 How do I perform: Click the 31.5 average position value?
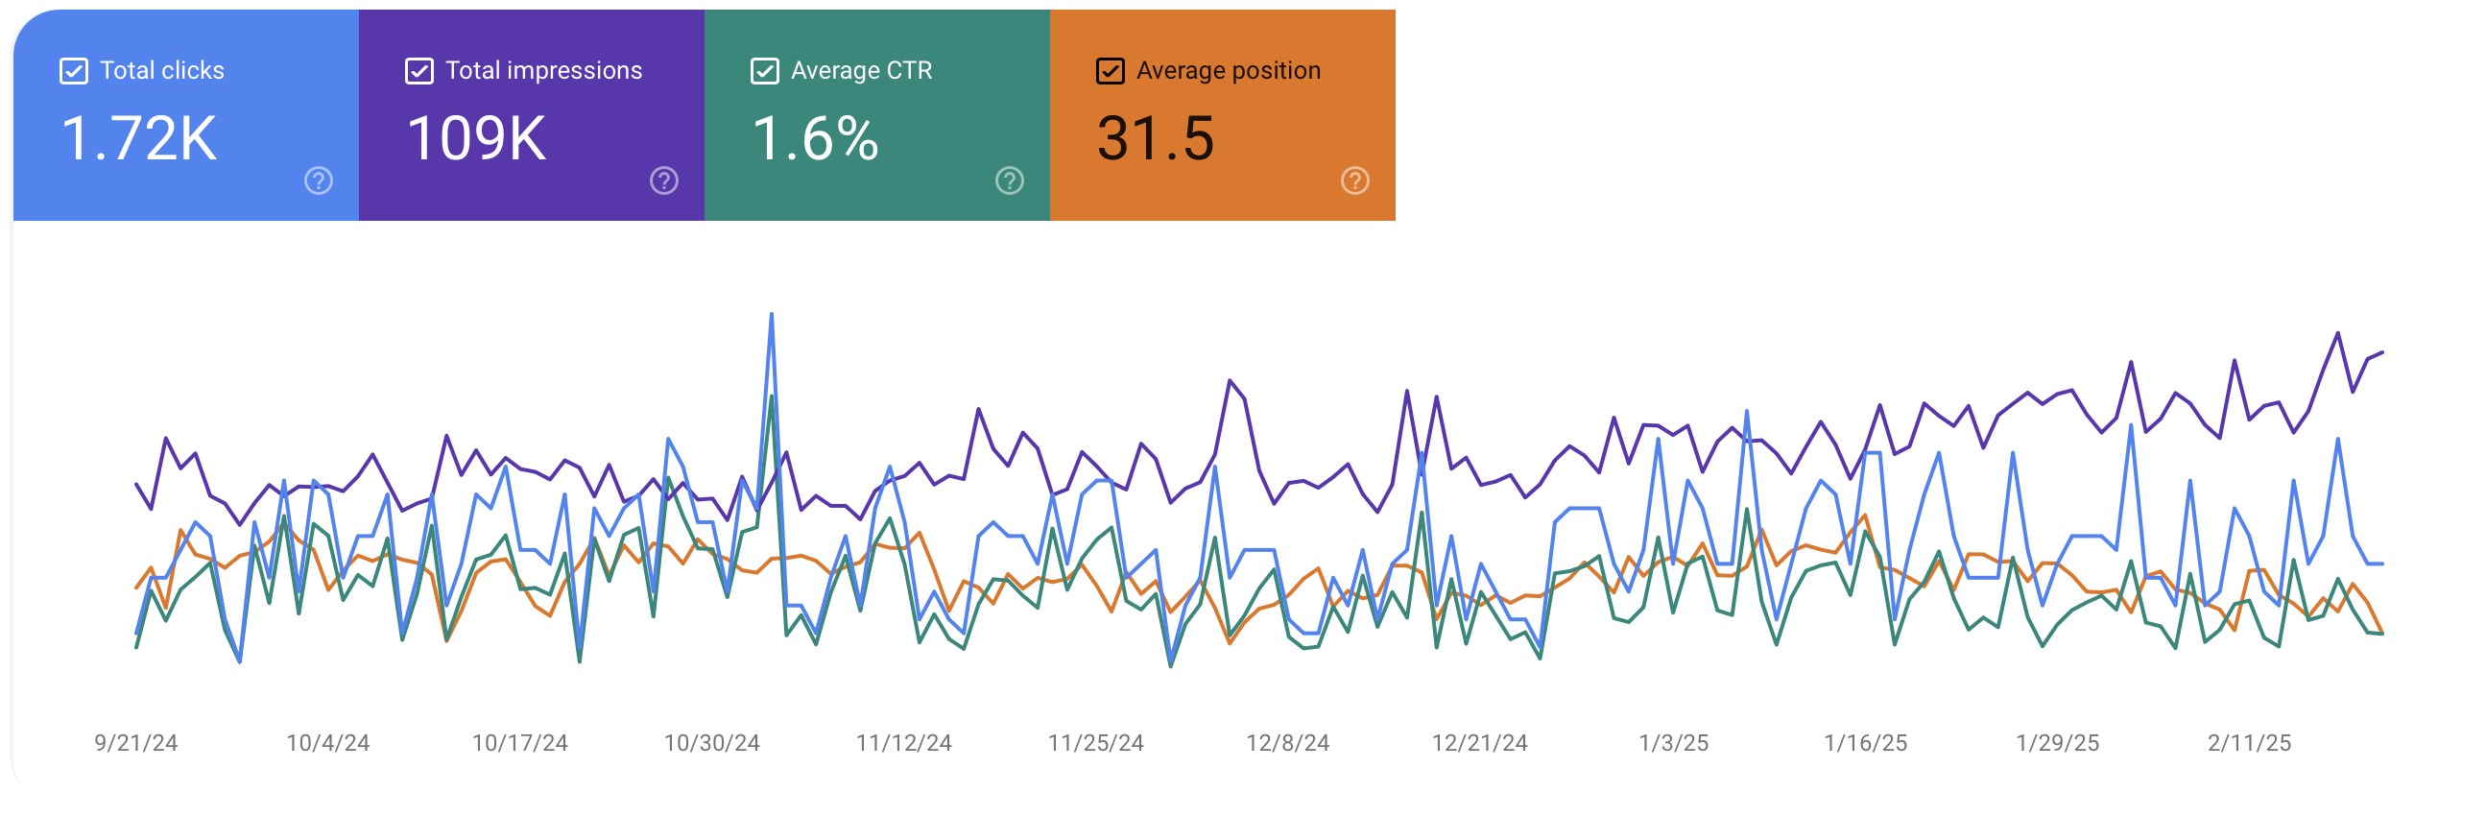pyautogui.click(x=1156, y=138)
